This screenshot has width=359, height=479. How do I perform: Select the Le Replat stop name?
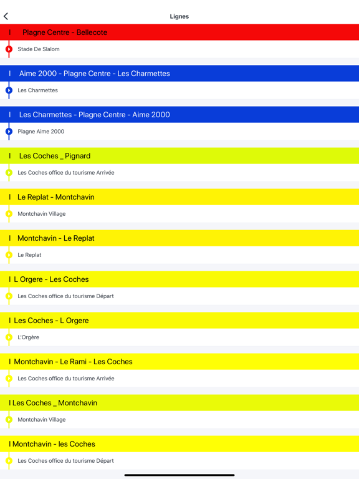[x=29, y=254]
